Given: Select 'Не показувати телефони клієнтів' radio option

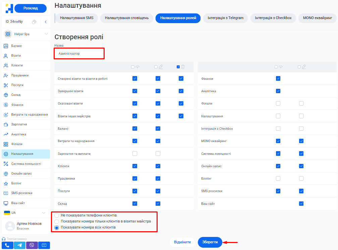Looking at the screenshot, I should (x=57, y=215).
